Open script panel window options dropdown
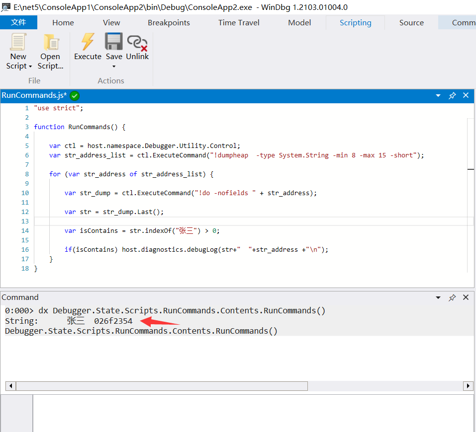 pyautogui.click(x=438, y=96)
